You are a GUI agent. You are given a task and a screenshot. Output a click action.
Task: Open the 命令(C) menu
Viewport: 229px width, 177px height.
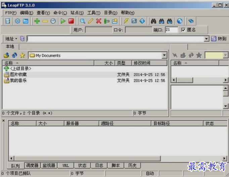click(x=60, y=13)
